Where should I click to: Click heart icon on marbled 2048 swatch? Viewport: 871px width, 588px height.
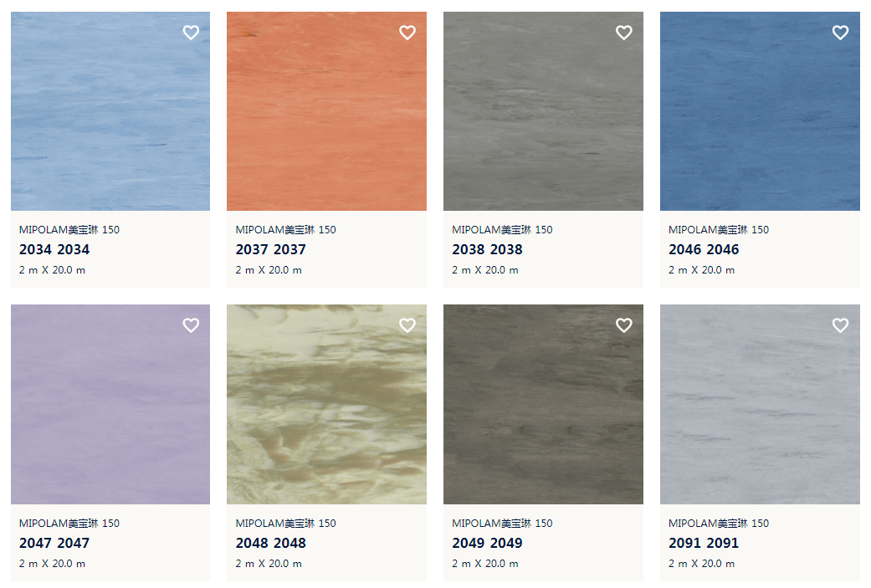407,325
